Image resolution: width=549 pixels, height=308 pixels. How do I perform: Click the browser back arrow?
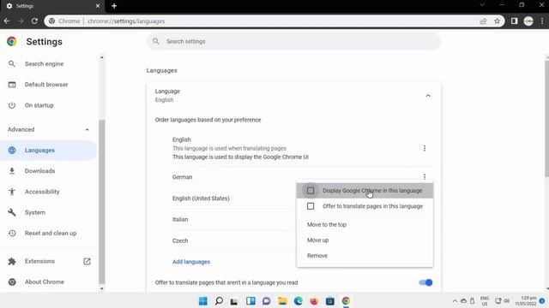pos(7,21)
